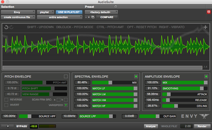Disable the Spectral Envelope section
This screenshot has height=130, width=212.
click(x=136, y=76)
